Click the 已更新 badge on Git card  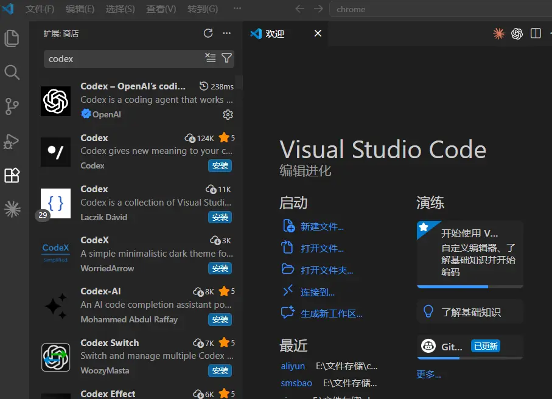pos(486,346)
